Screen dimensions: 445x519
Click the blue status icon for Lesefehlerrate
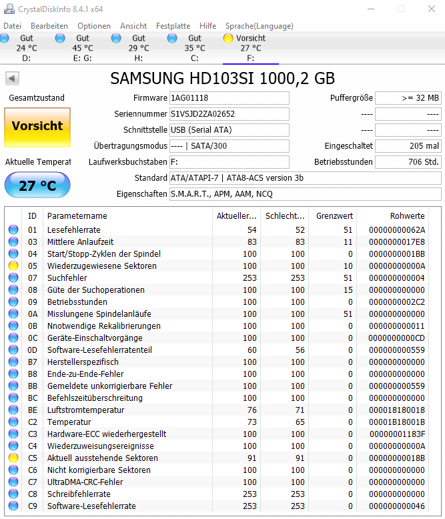(13, 229)
